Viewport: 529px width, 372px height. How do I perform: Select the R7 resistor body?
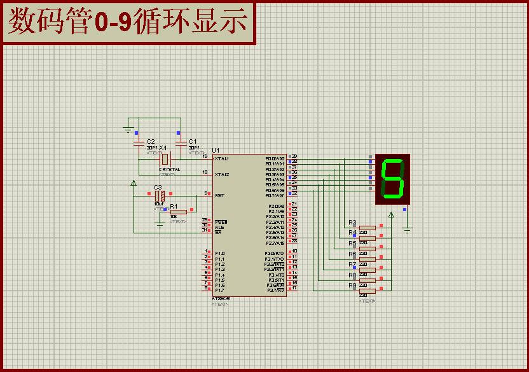click(x=368, y=270)
